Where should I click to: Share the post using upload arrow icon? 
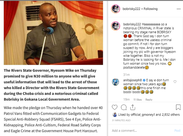[132, 107]
